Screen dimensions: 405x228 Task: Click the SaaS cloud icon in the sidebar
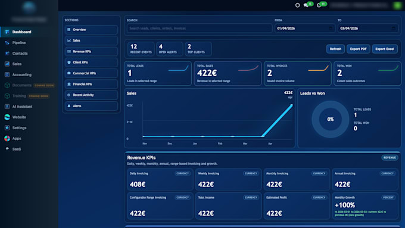click(7, 149)
